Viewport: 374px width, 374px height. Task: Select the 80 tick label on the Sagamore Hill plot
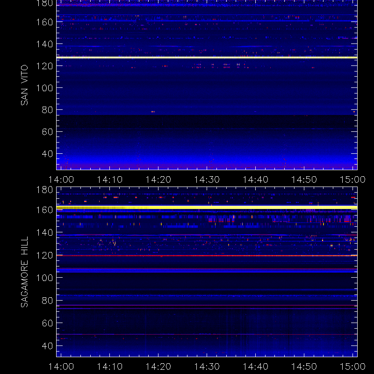47,301
